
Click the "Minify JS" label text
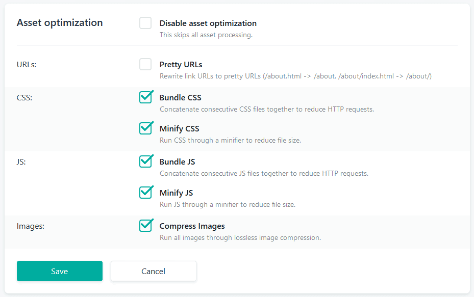pos(176,193)
